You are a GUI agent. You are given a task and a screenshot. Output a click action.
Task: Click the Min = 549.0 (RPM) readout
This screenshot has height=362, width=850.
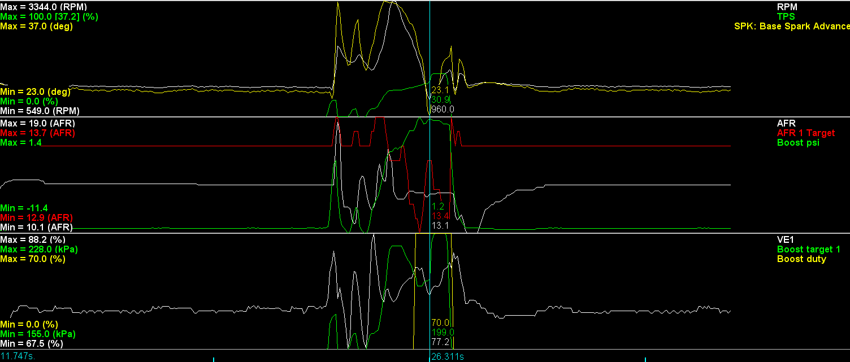40,111
